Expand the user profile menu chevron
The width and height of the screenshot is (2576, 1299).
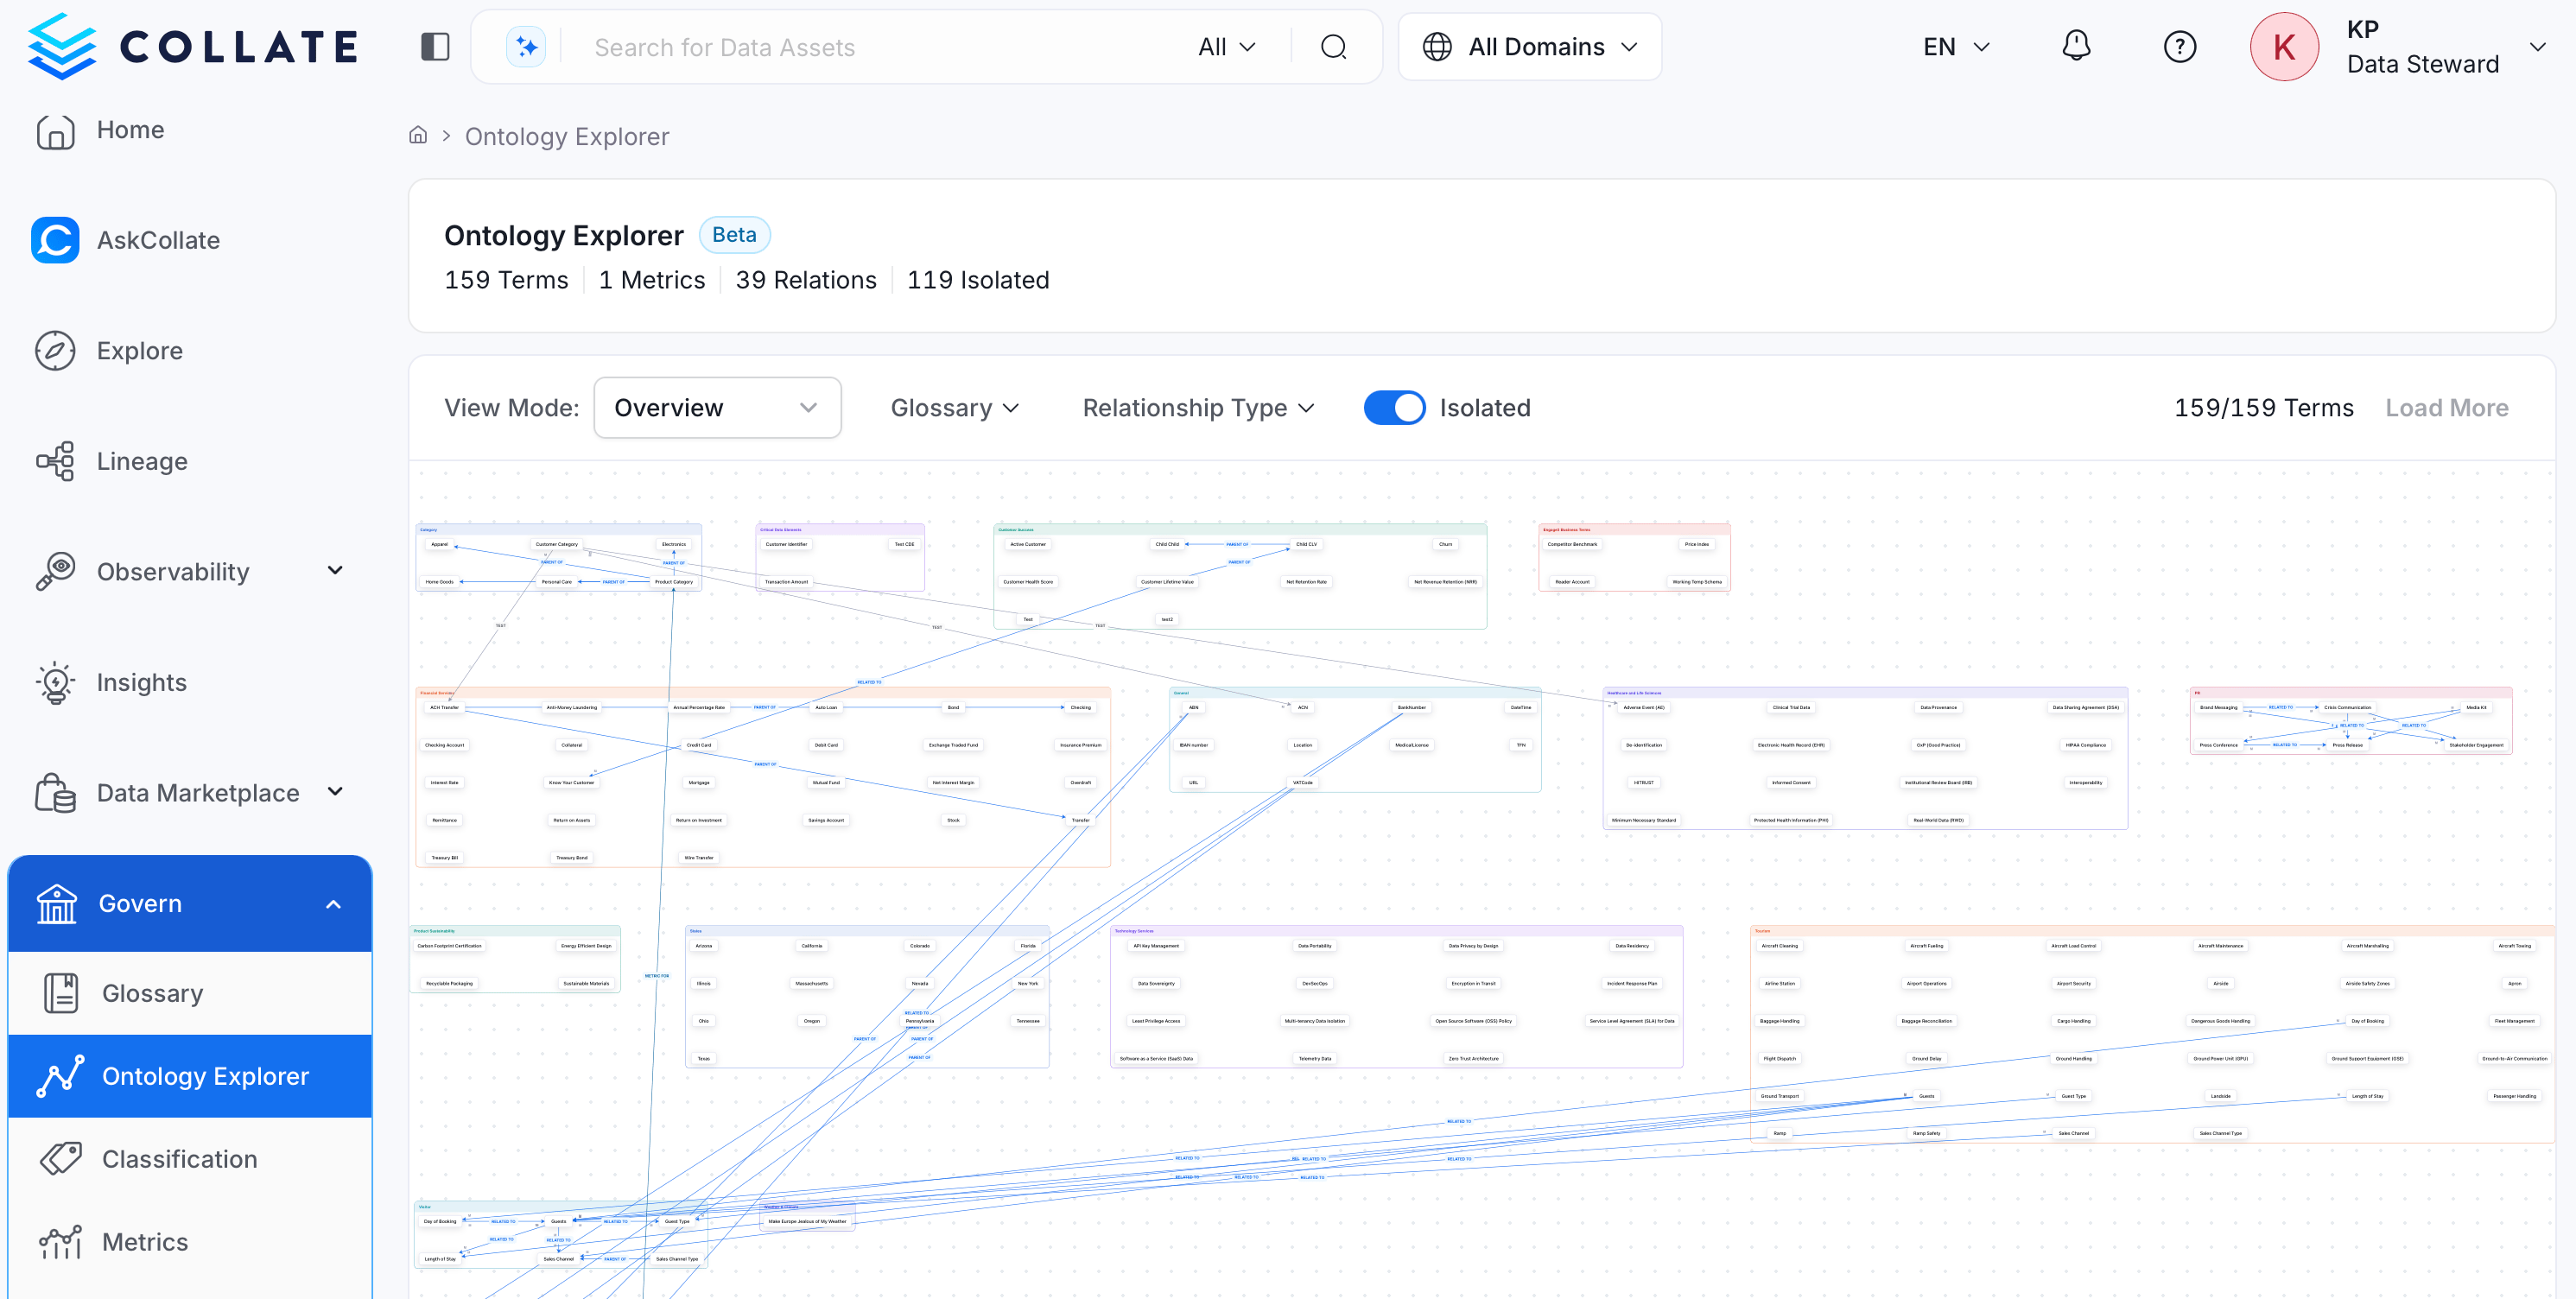(x=2537, y=47)
